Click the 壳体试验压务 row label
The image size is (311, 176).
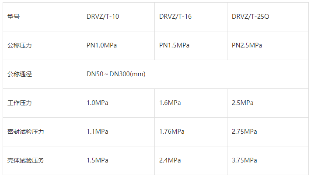(26, 160)
